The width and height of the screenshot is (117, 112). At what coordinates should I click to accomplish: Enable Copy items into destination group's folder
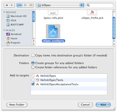pos(33,56)
